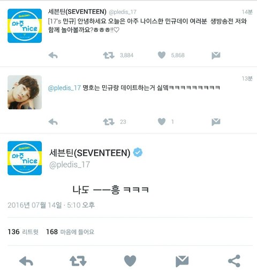
Task: View the 136 리트윗 retweets list
Action: pyautogui.click(x=23, y=232)
